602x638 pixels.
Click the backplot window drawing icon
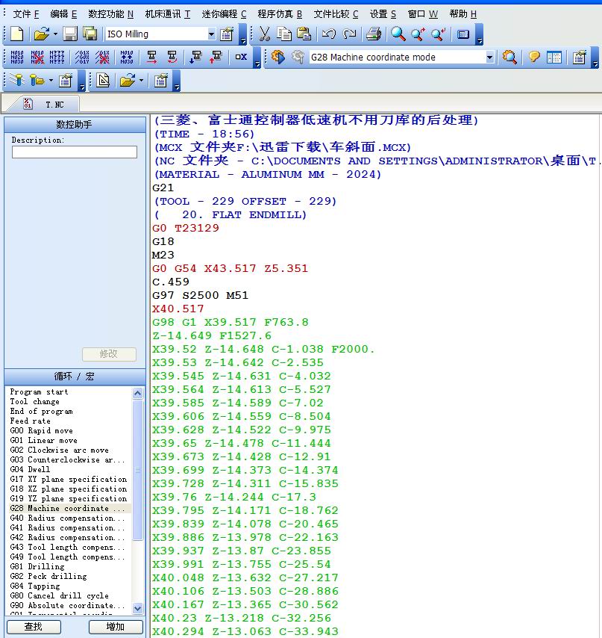pos(103,81)
